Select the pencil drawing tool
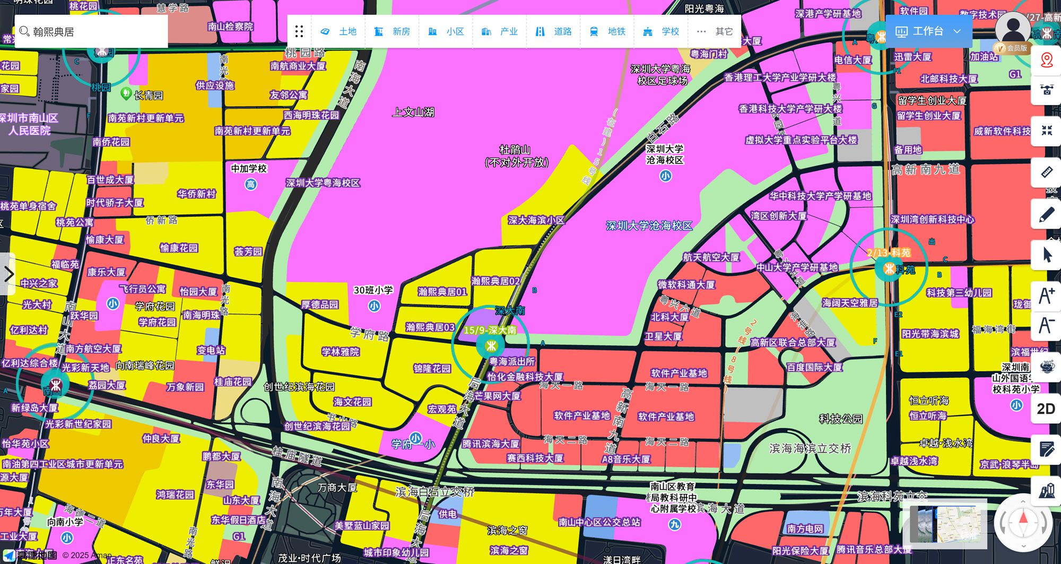The width and height of the screenshot is (1061, 564). click(1046, 214)
